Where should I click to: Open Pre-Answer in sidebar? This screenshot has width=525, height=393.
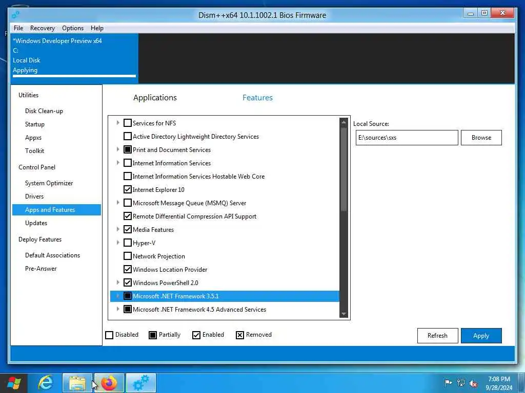tap(41, 269)
